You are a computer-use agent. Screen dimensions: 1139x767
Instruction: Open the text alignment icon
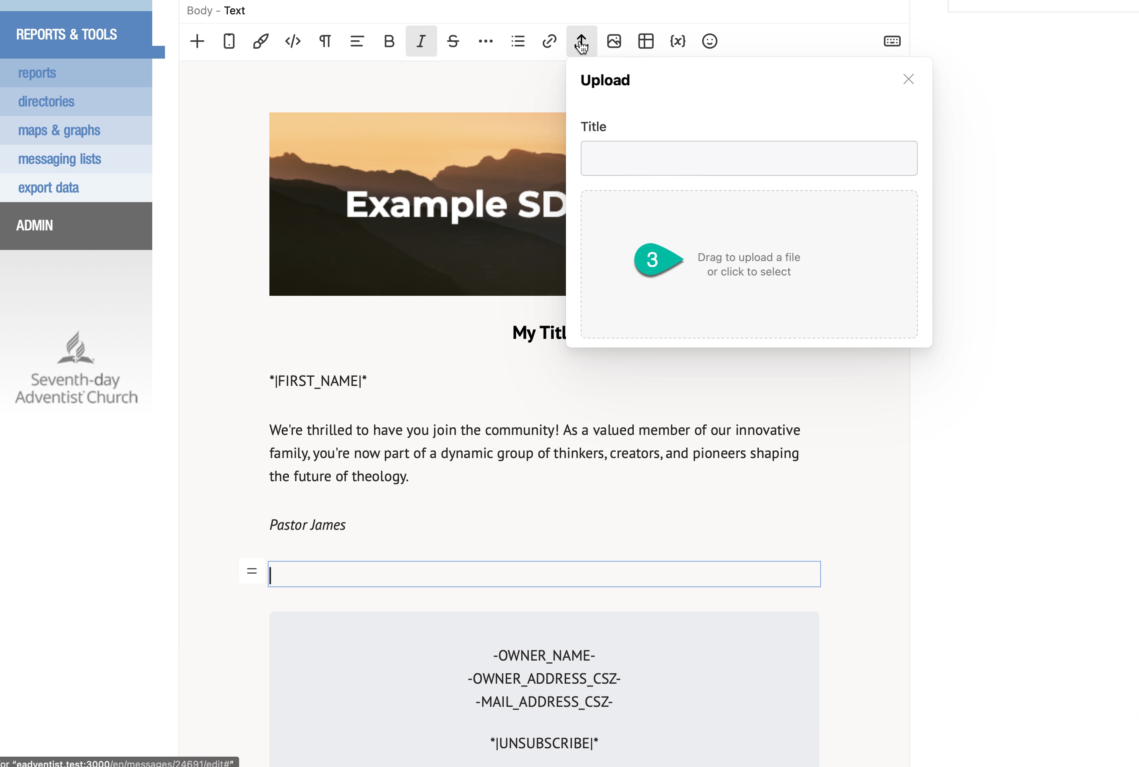357,41
